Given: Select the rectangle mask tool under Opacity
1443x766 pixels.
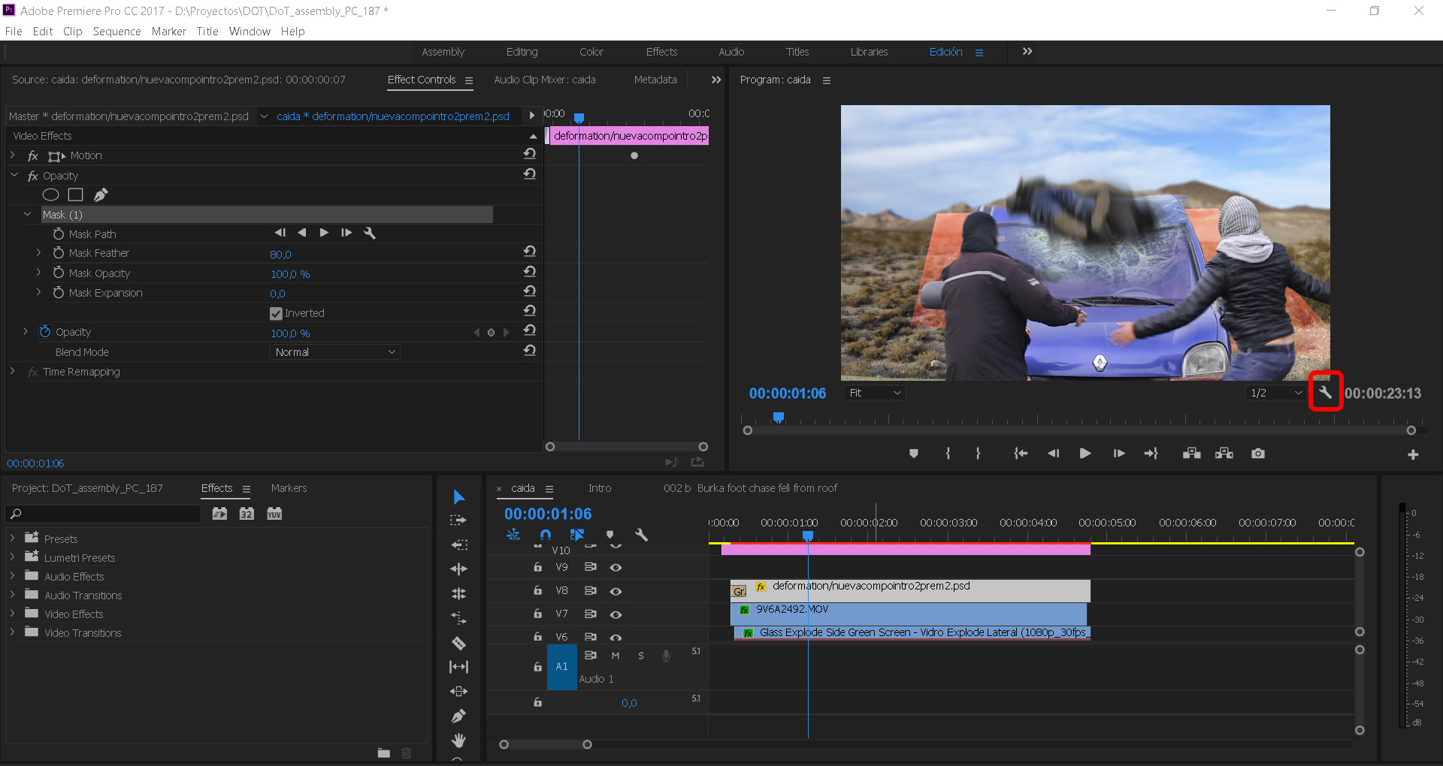Looking at the screenshot, I should (x=75, y=195).
